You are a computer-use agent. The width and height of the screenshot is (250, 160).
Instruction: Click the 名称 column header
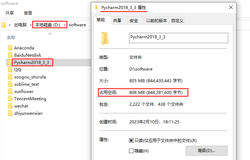[x=11, y=37]
